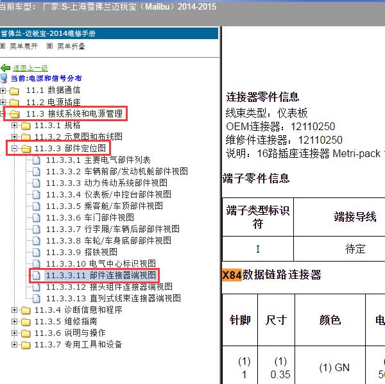This screenshot has height=384, width=385.
Task: Click page icon of 11.3.3.11 部件连接器端视图
Action: pos(37,276)
